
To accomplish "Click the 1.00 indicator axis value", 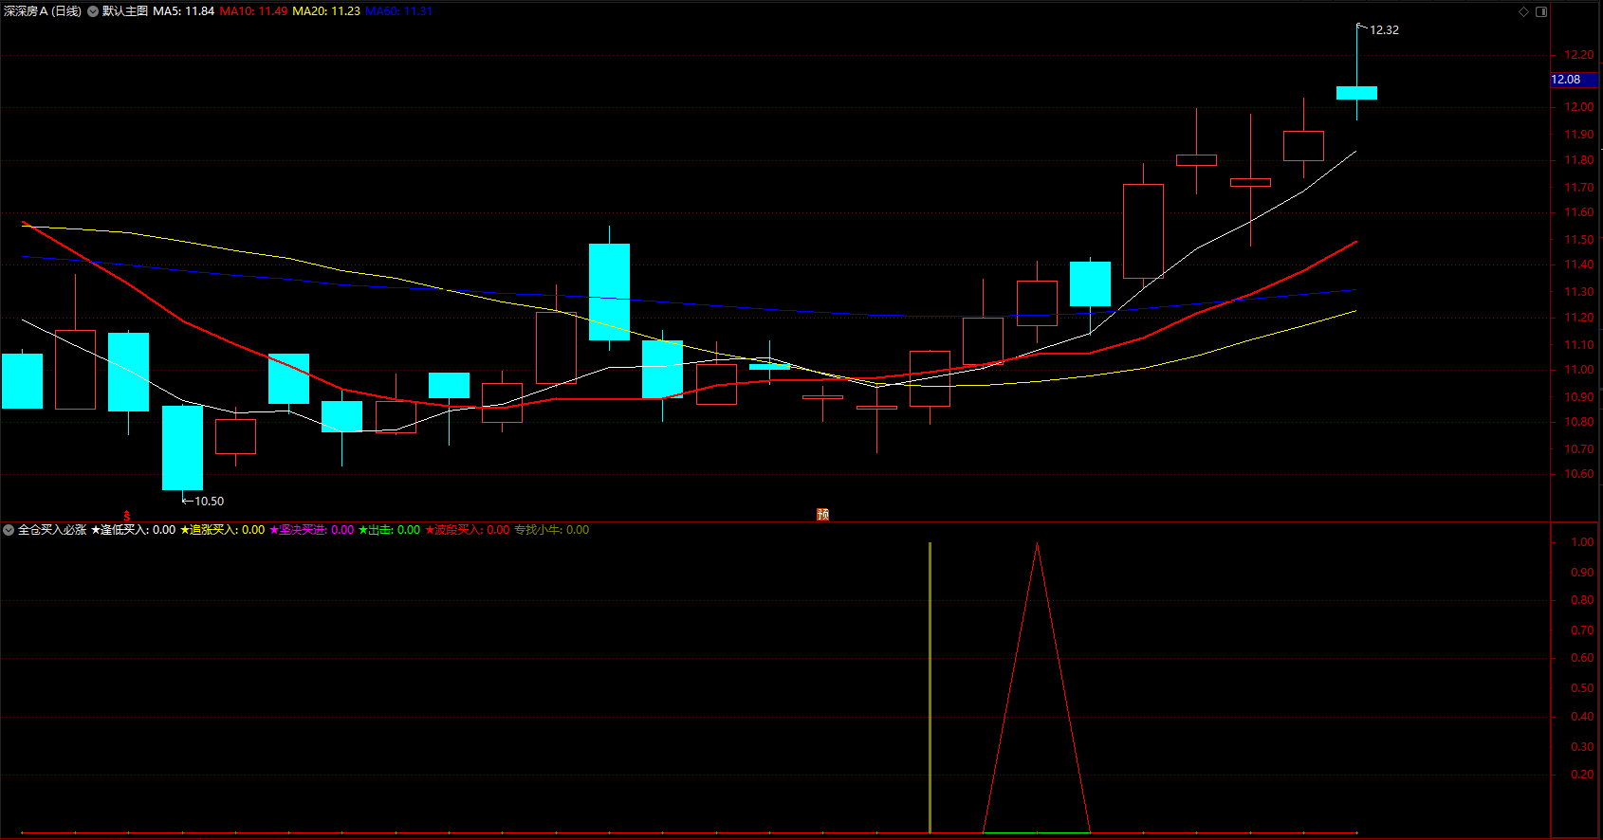I will 1582,542.
